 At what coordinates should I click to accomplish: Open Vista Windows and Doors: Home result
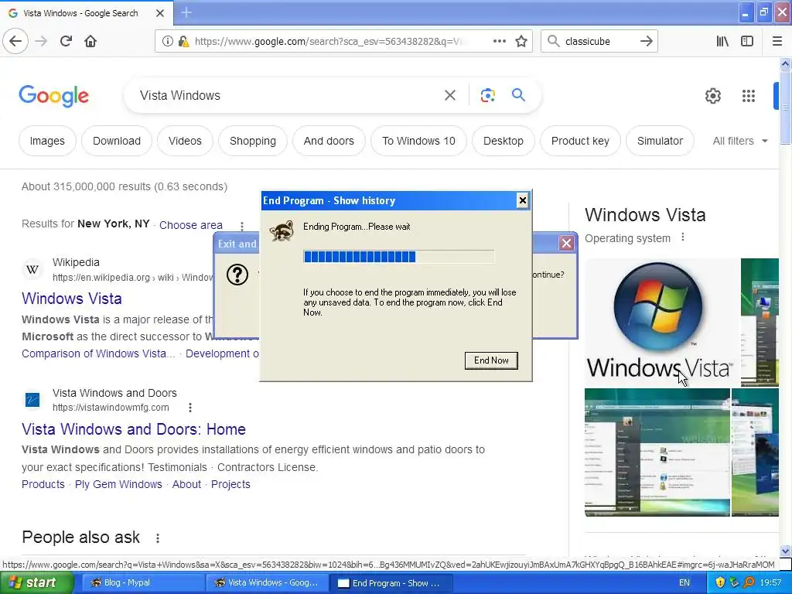pyautogui.click(x=134, y=429)
